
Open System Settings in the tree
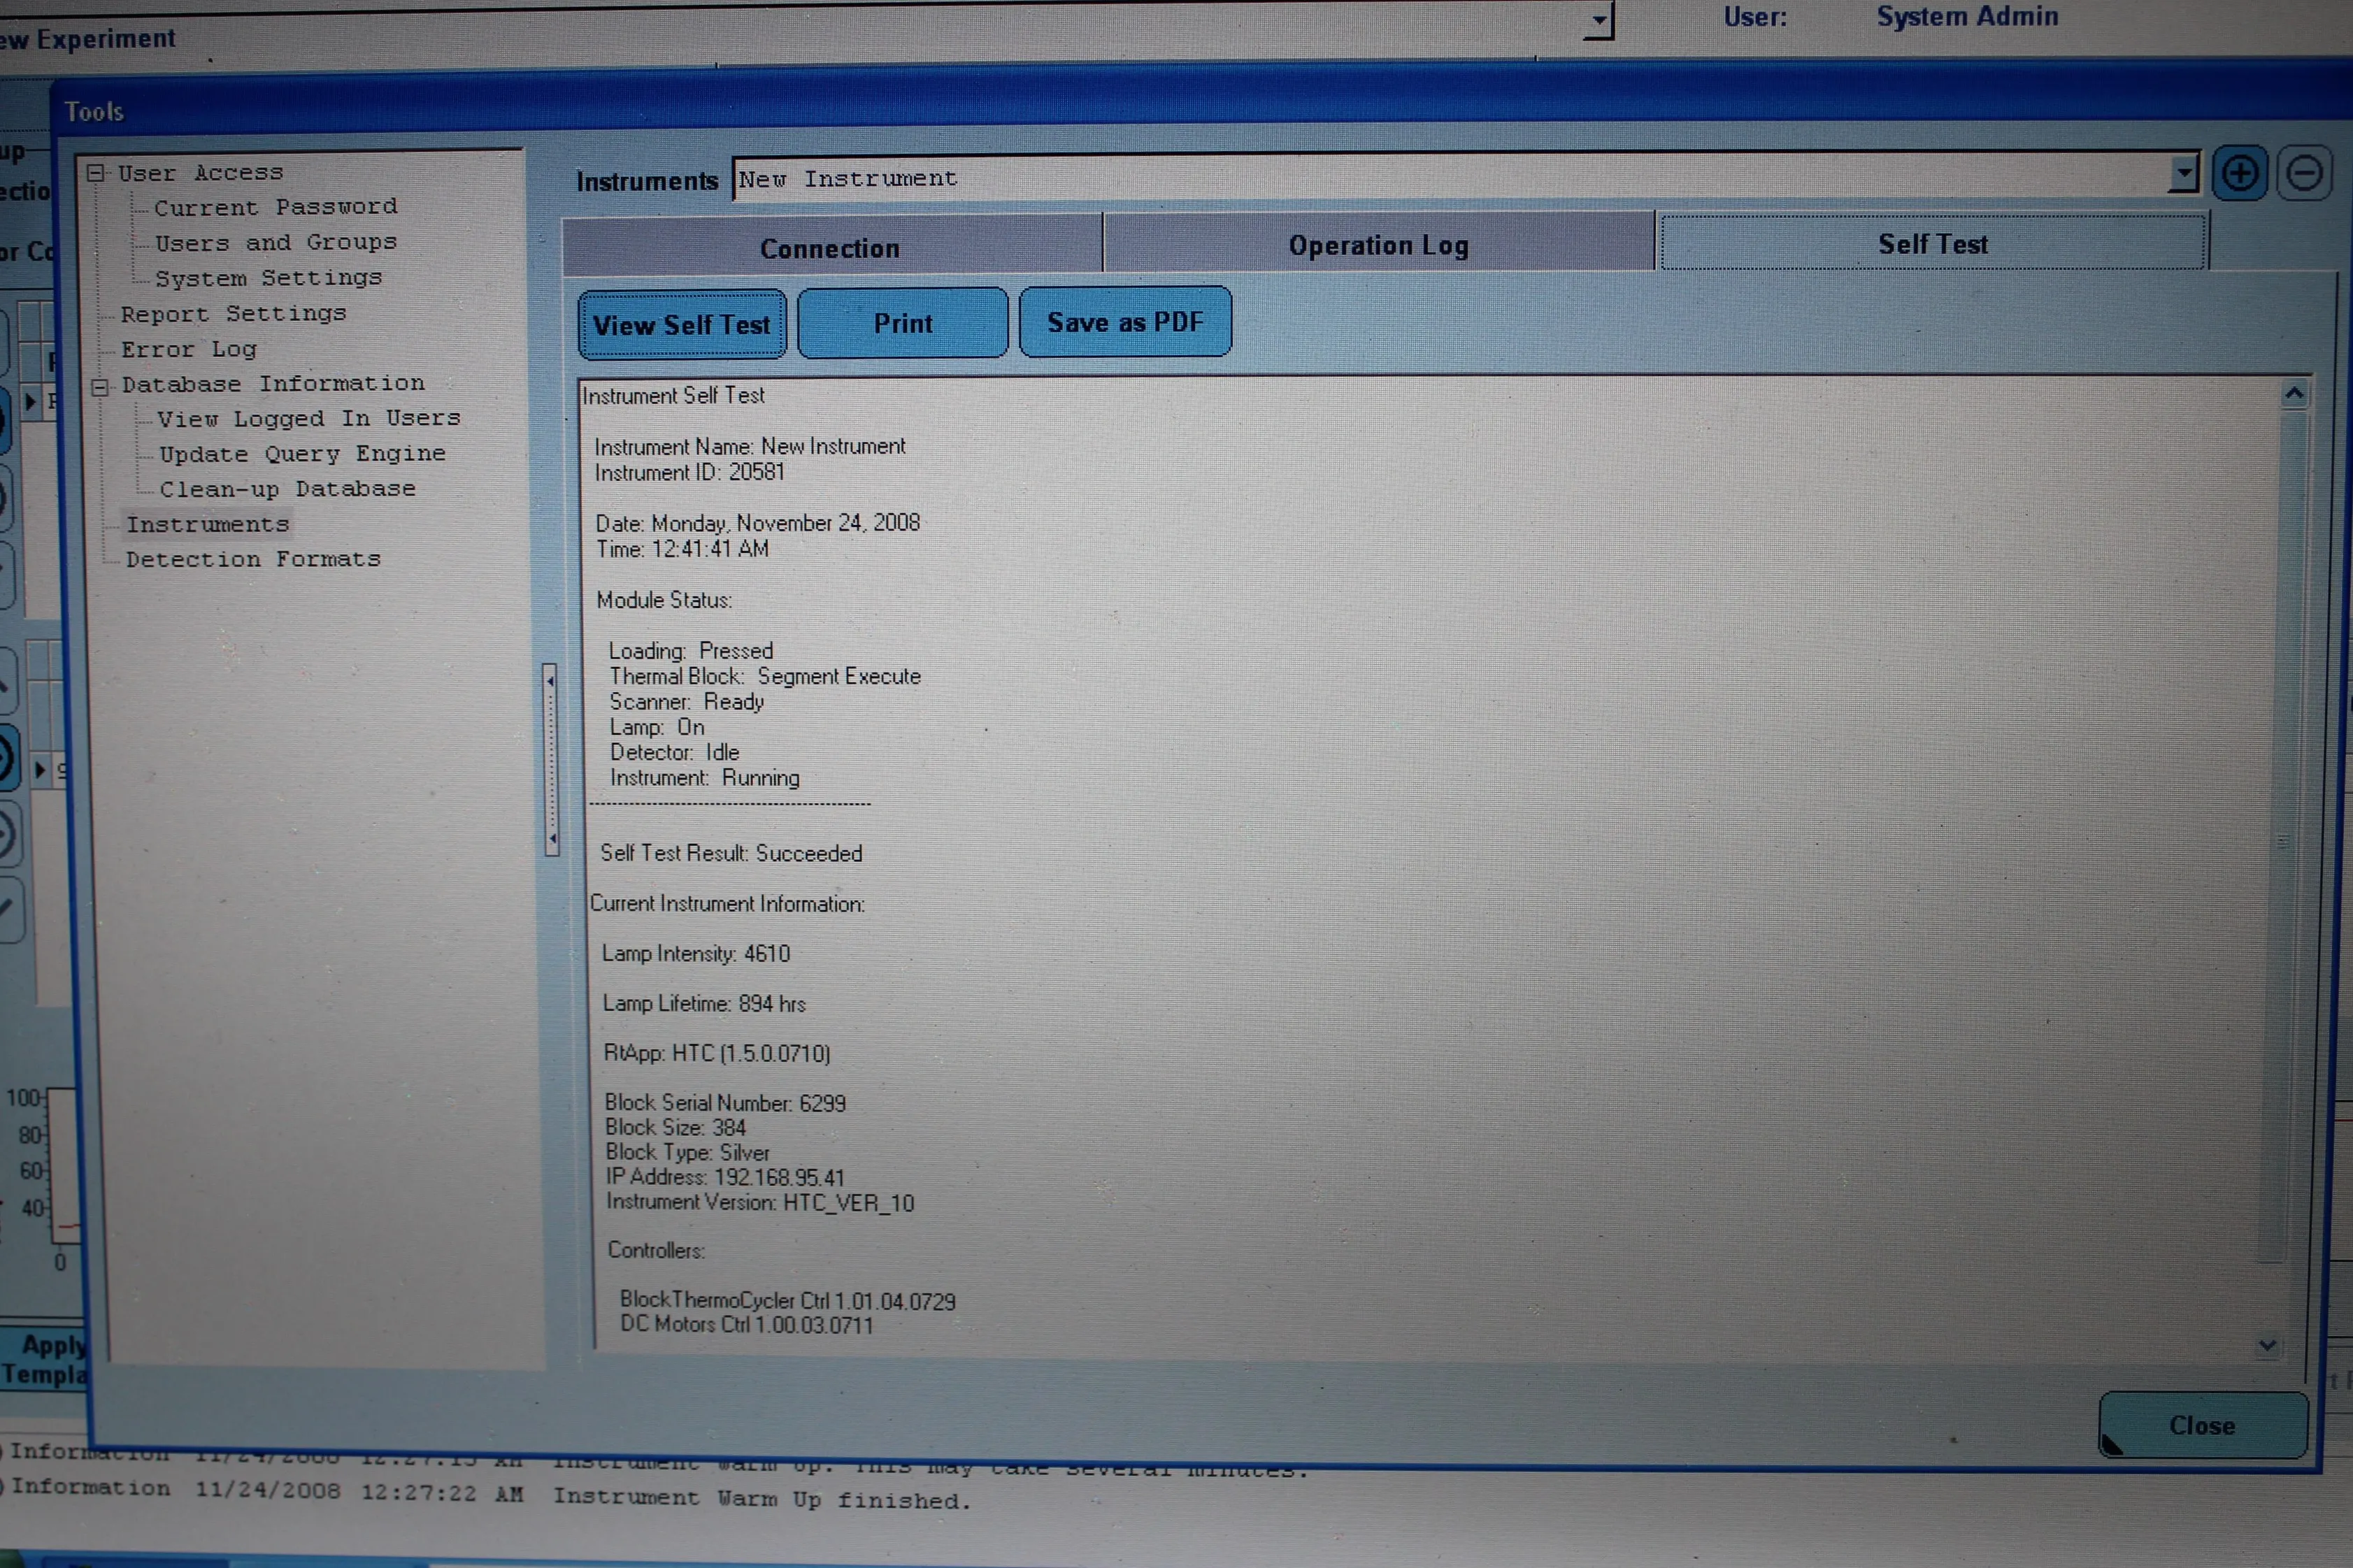point(268,277)
